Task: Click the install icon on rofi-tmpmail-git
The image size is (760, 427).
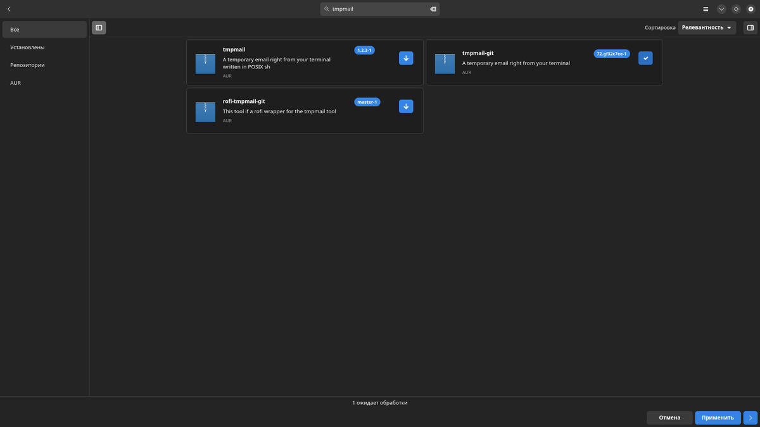Action: tap(405, 106)
